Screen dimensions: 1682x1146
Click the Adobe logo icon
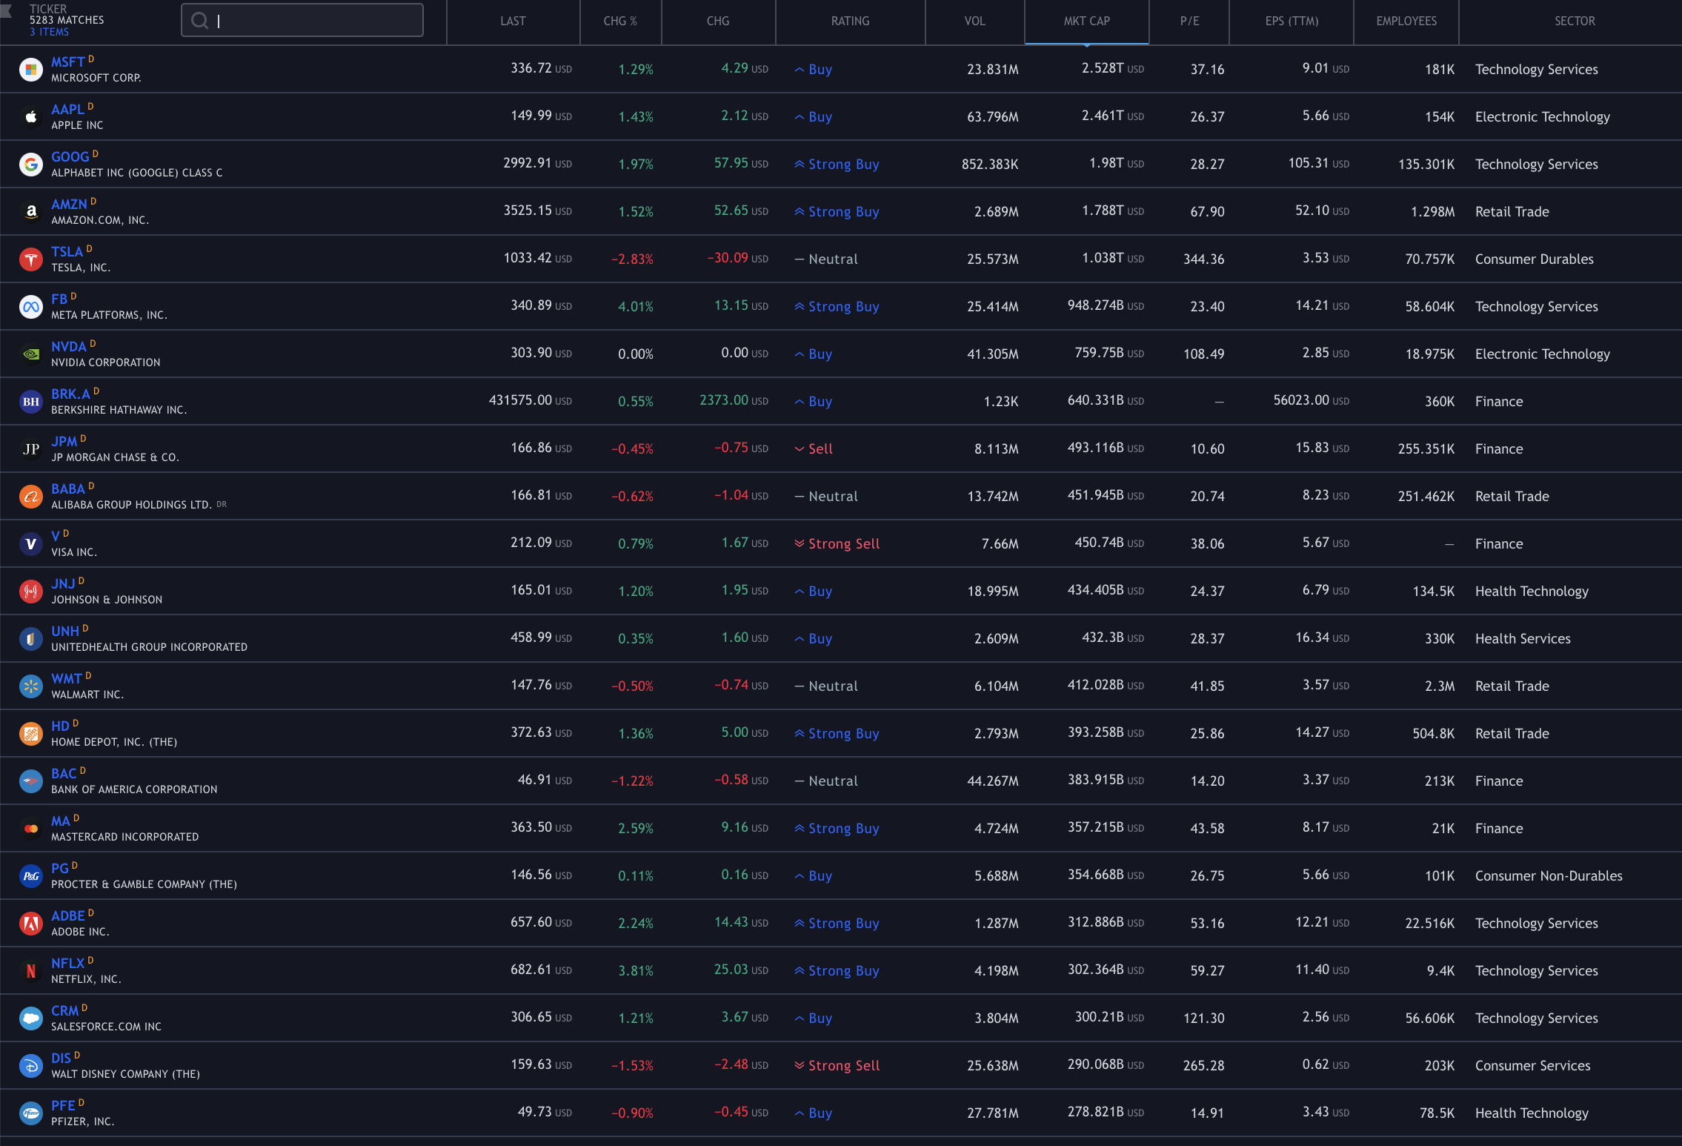pos(31,923)
